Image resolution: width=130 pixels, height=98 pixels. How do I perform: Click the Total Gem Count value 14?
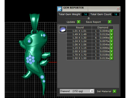pos(116,14)
